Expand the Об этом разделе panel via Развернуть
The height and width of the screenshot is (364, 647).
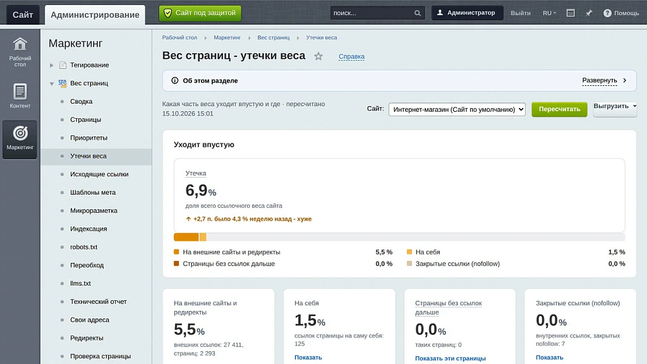click(x=604, y=80)
